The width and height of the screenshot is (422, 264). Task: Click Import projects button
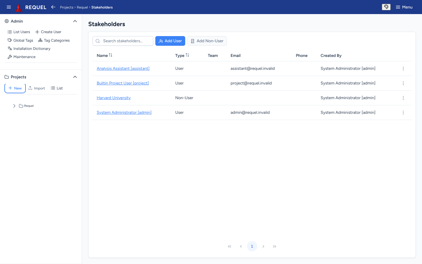[x=37, y=88]
